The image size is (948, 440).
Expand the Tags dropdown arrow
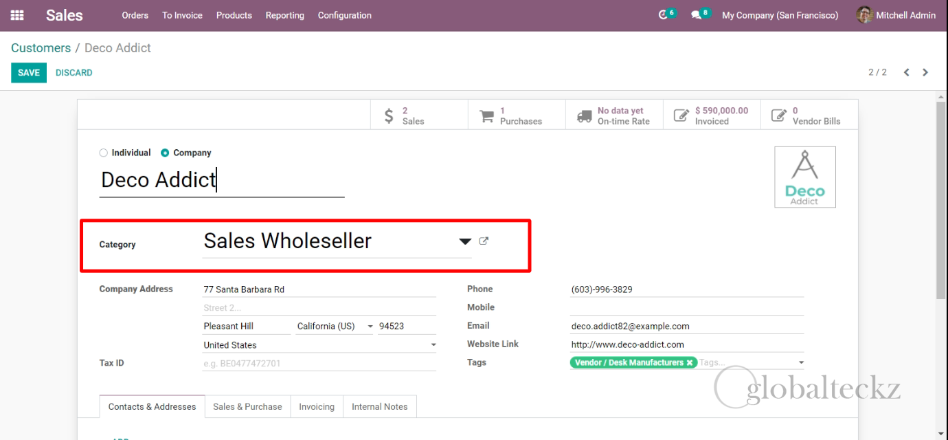pyautogui.click(x=800, y=362)
